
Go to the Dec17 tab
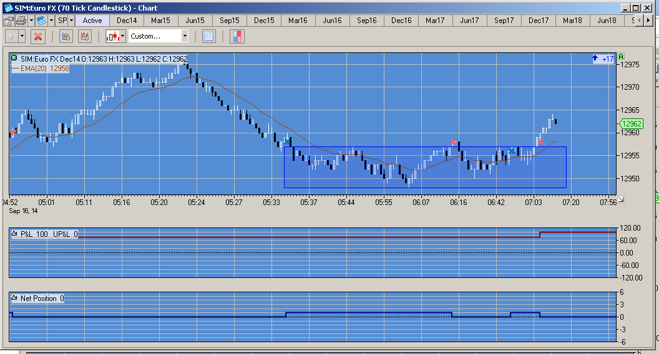click(539, 21)
